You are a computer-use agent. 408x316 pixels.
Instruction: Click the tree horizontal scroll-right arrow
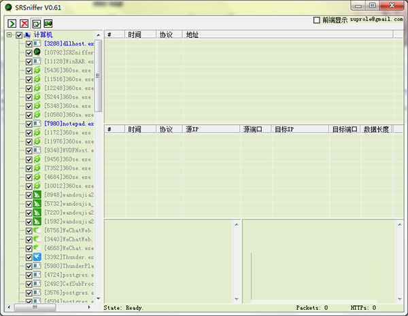89,307
